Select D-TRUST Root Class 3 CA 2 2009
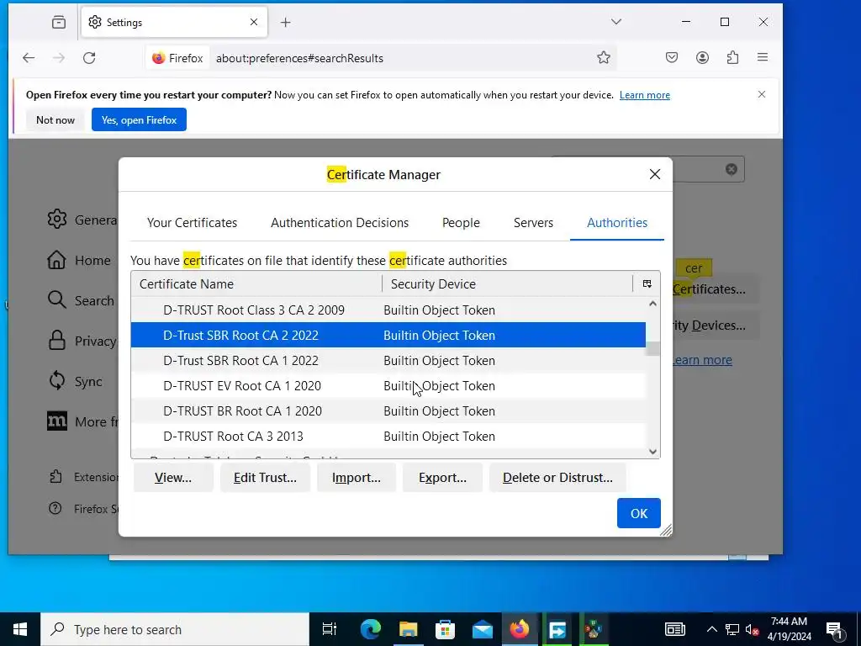This screenshot has height=646, width=861. click(x=388, y=310)
